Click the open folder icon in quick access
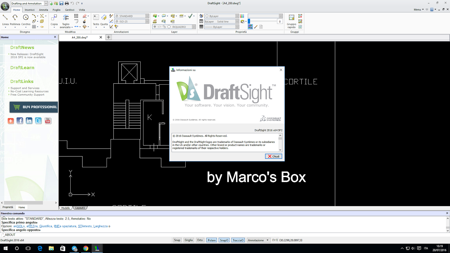Viewport: 450px width, 253px height. (x=56, y=3)
